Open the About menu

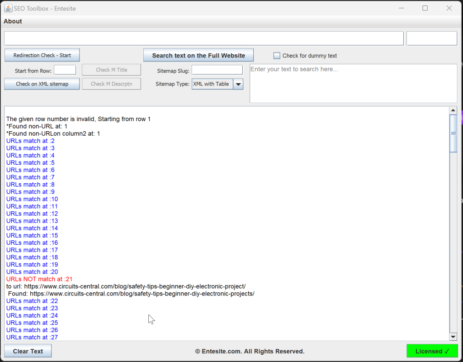pos(13,21)
